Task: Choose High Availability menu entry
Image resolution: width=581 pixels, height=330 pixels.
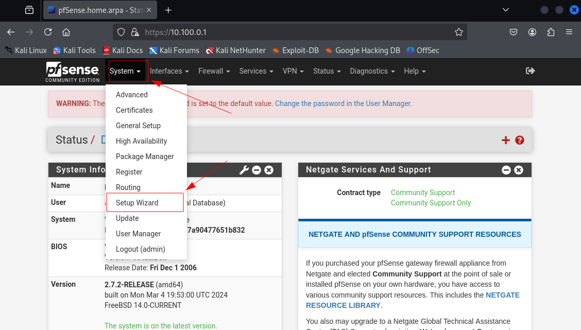Action: pyautogui.click(x=146, y=141)
